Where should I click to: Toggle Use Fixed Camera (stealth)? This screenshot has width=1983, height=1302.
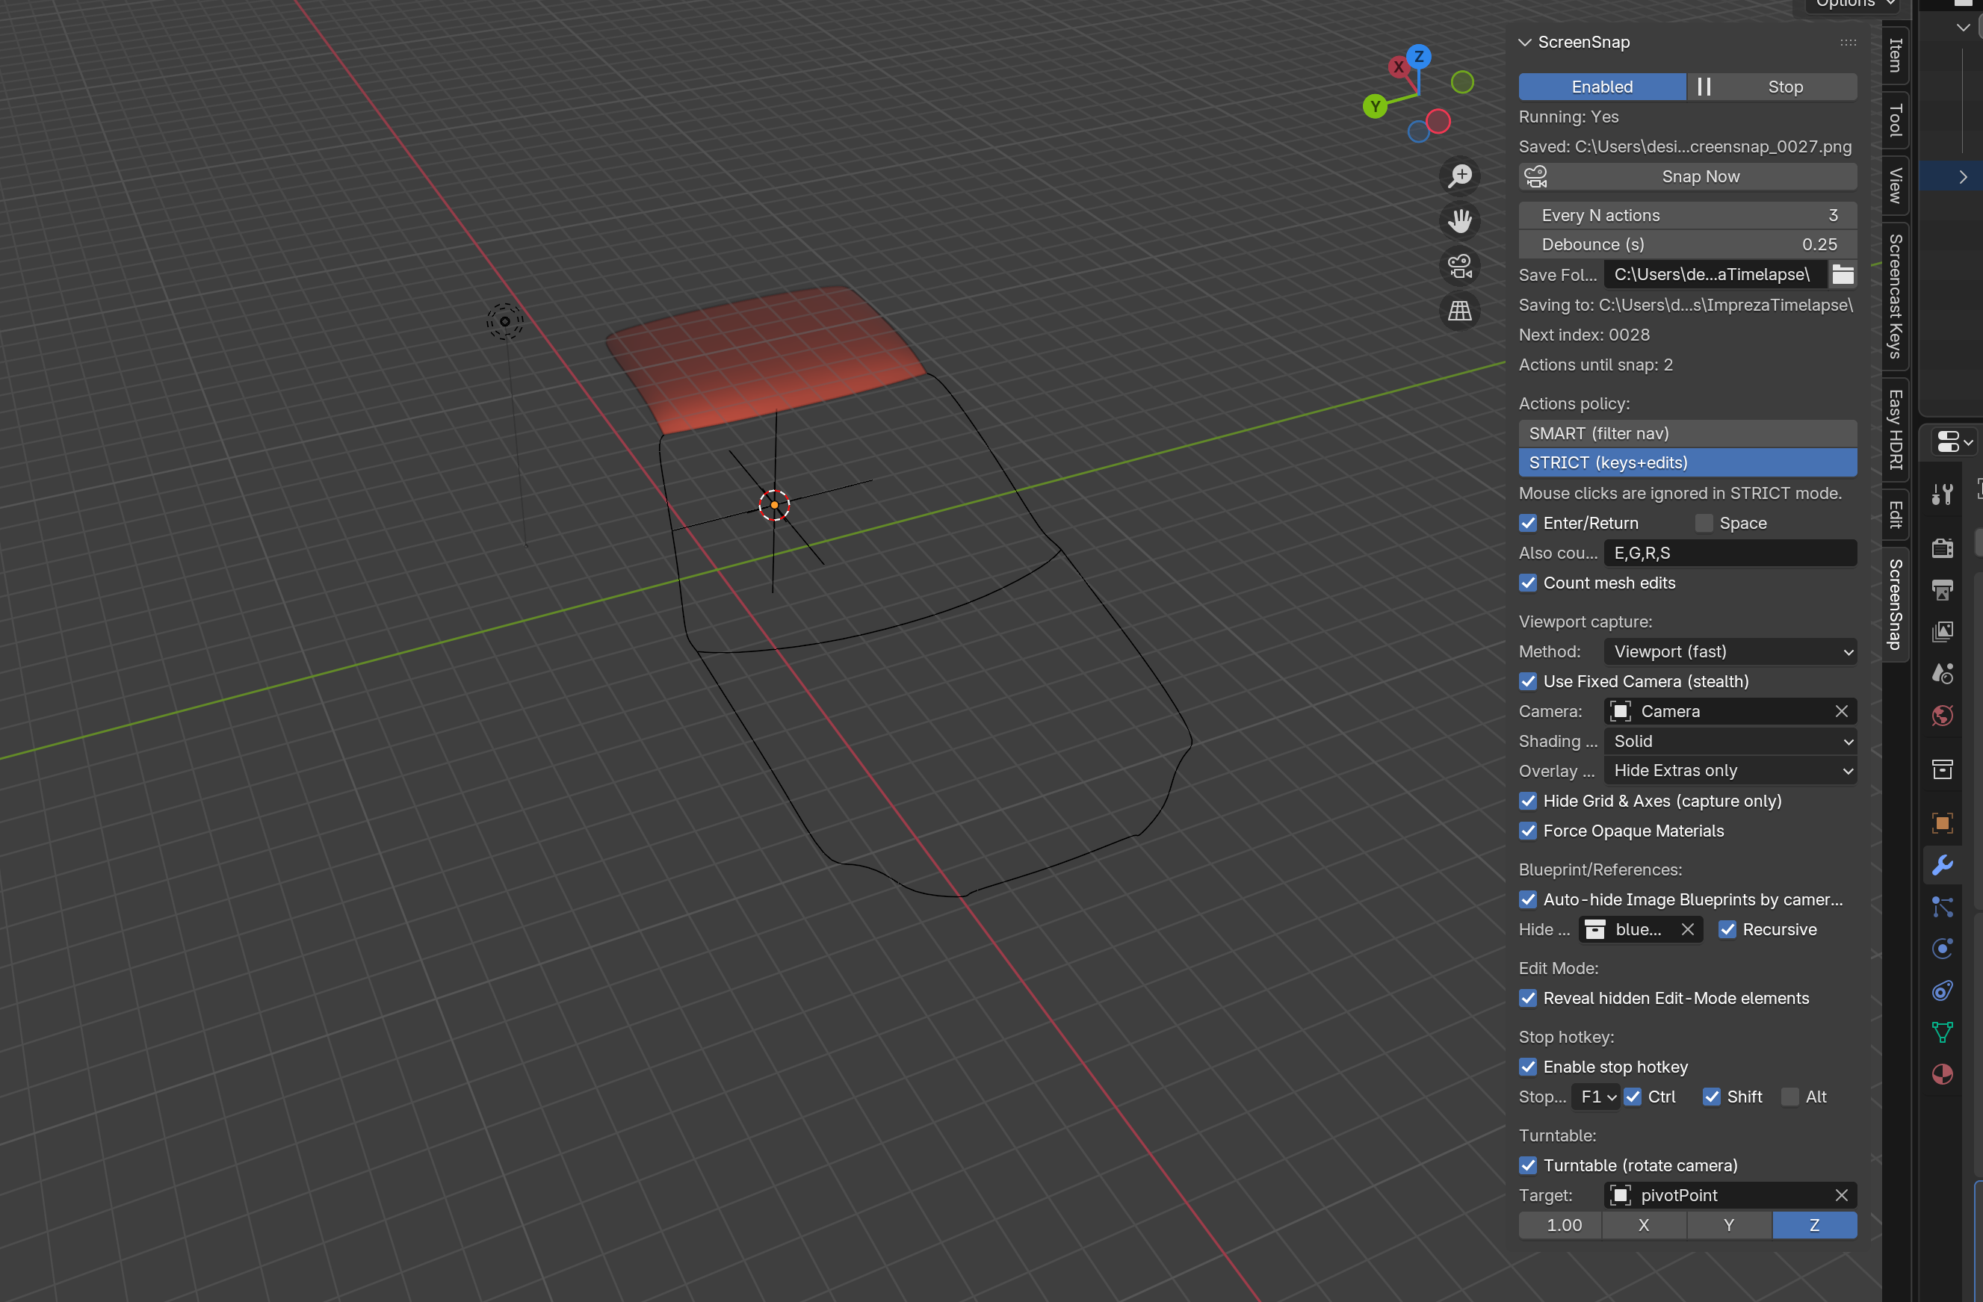[x=1528, y=681]
